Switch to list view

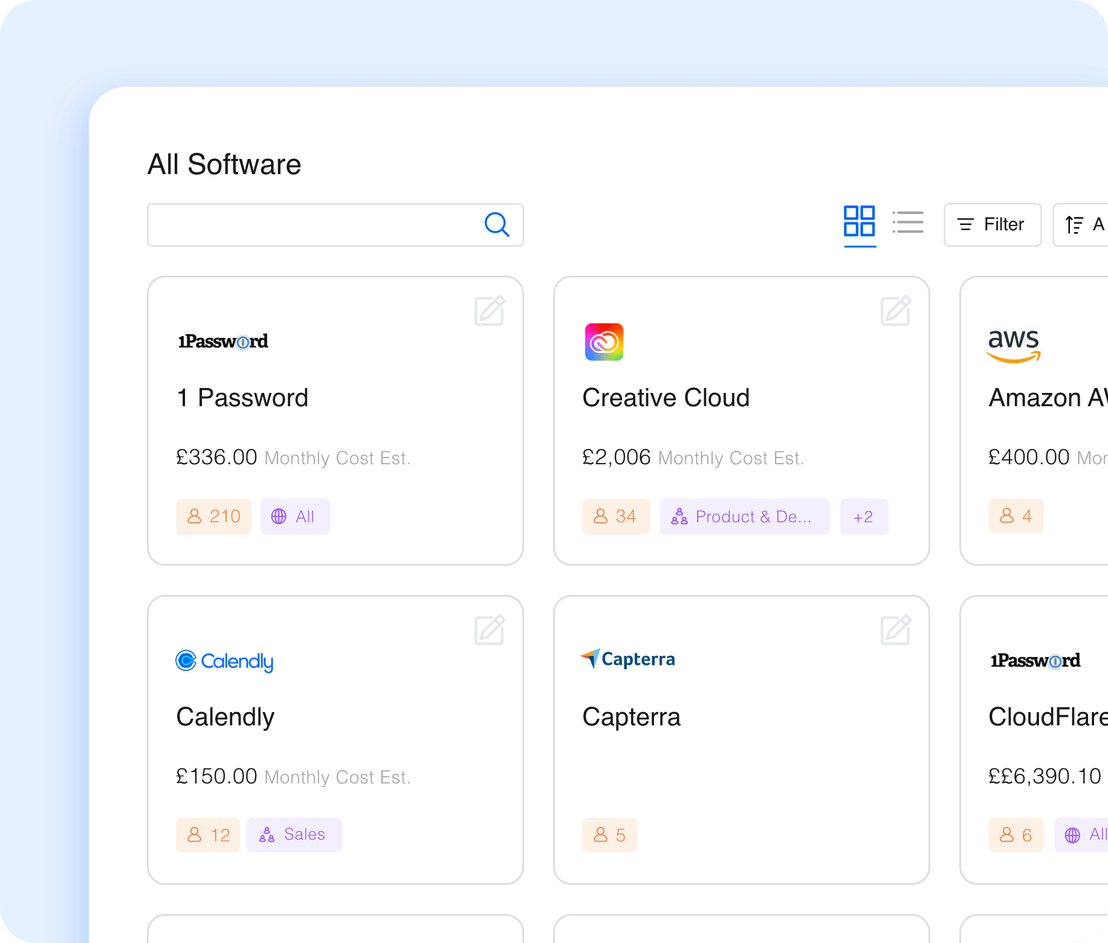coord(908,222)
